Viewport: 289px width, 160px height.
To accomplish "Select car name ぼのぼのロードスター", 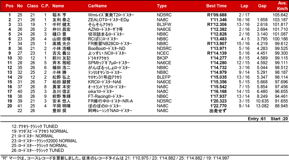I will [104, 106].
